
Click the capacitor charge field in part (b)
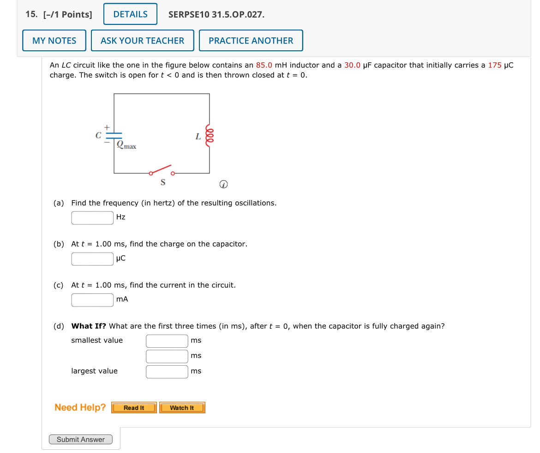[92, 259]
